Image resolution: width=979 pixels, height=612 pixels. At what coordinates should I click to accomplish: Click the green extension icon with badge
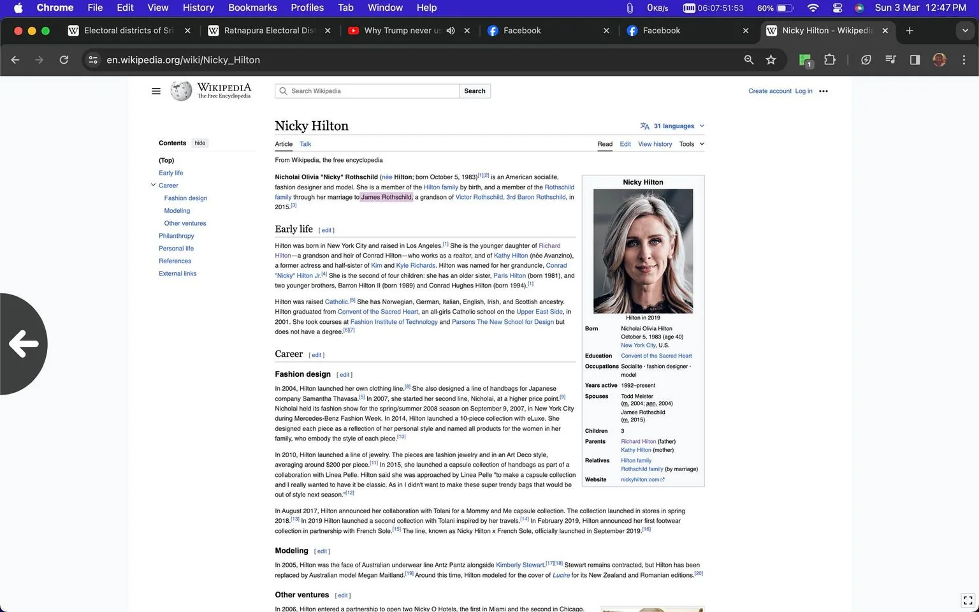pyautogui.click(x=805, y=61)
